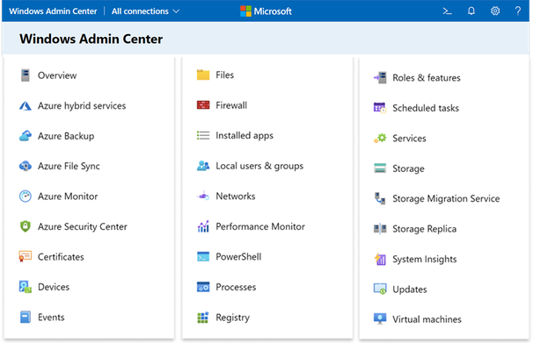The height and width of the screenshot is (343, 533).
Task: Click the Overview server icon
Action: [x=26, y=75]
